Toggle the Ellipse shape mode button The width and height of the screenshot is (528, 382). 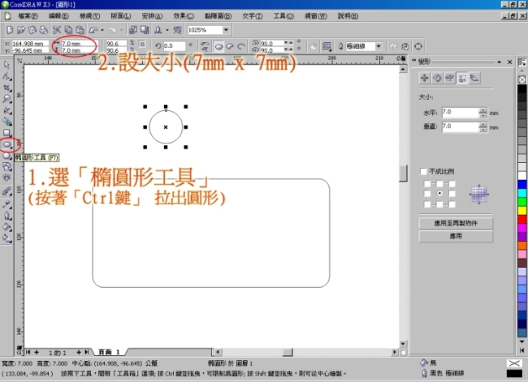pyautogui.click(x=219, y=46)
